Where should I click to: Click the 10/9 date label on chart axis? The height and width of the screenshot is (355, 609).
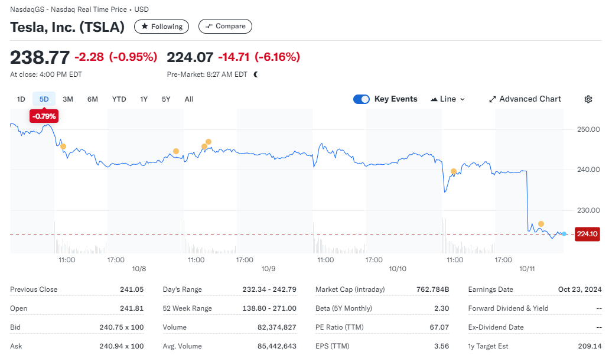pyautogui.click(x=268, y=269)
